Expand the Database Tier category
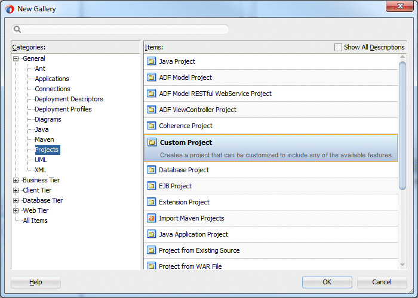This screenshot has height=298, width=418. (16, 200)
